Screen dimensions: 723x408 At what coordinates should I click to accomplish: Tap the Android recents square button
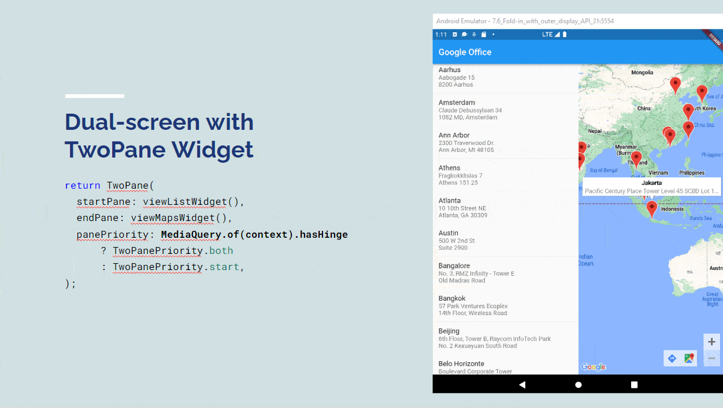[x=634, y=384]
